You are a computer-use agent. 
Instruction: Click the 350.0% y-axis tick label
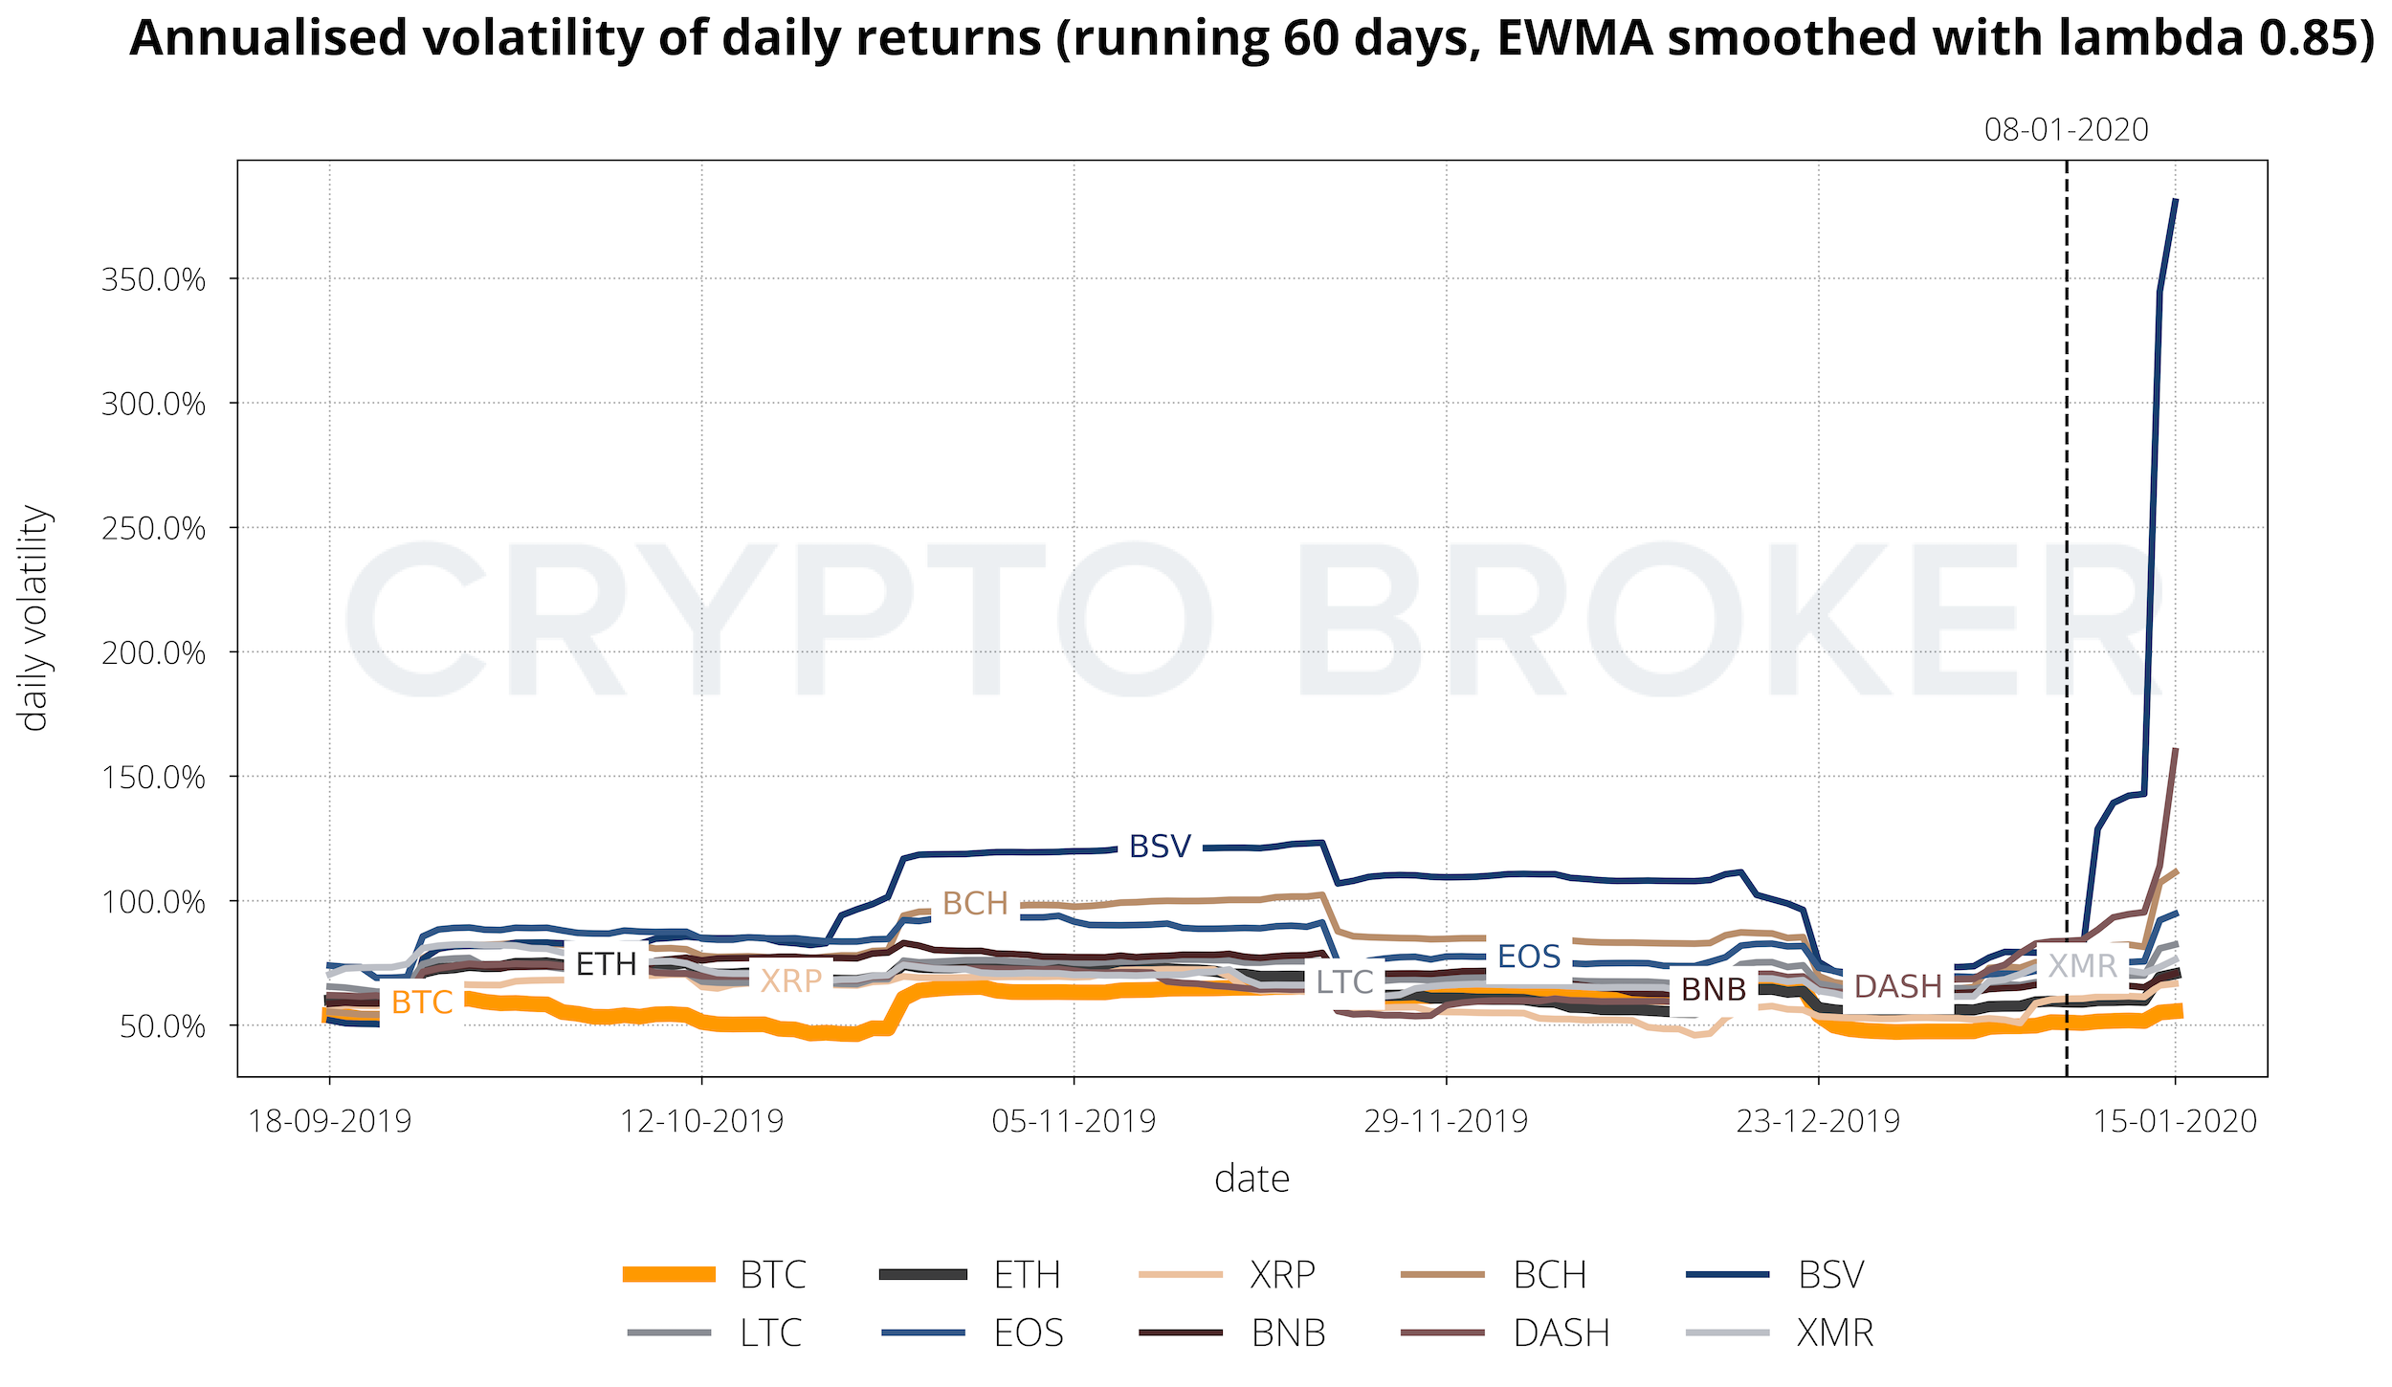click(153, 280)
